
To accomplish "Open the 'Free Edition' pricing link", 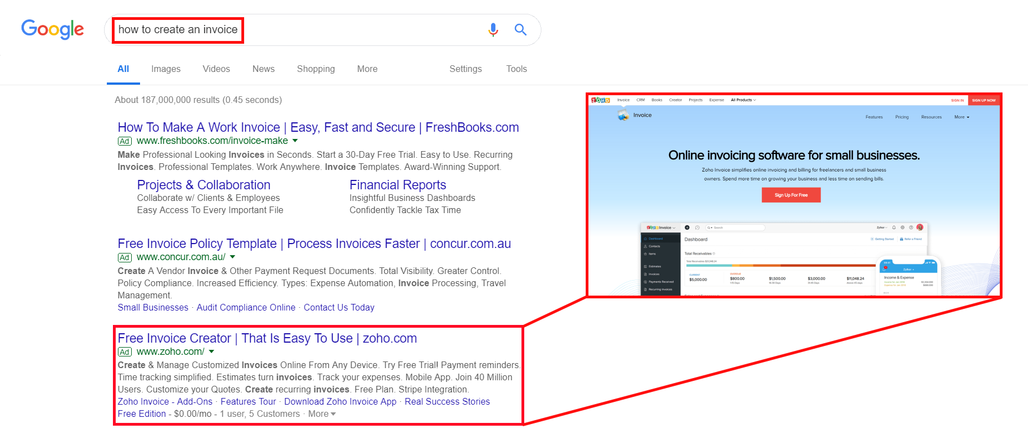I will click(142, 414).
